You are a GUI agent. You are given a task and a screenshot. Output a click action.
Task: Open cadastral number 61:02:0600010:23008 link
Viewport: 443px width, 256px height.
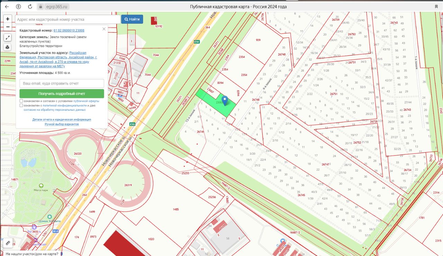[69, 30]
